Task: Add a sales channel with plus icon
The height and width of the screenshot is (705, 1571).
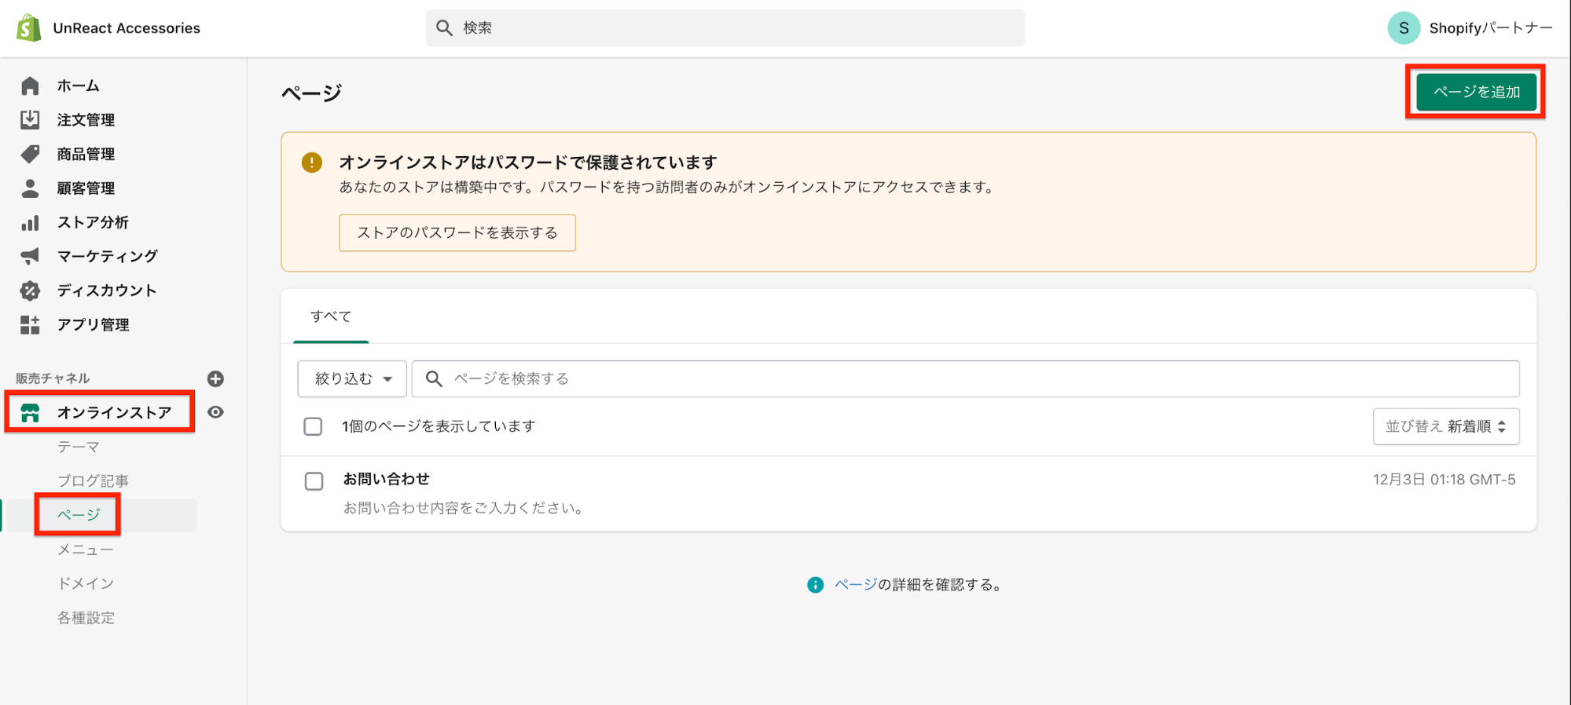Action: tap(215, 379)
